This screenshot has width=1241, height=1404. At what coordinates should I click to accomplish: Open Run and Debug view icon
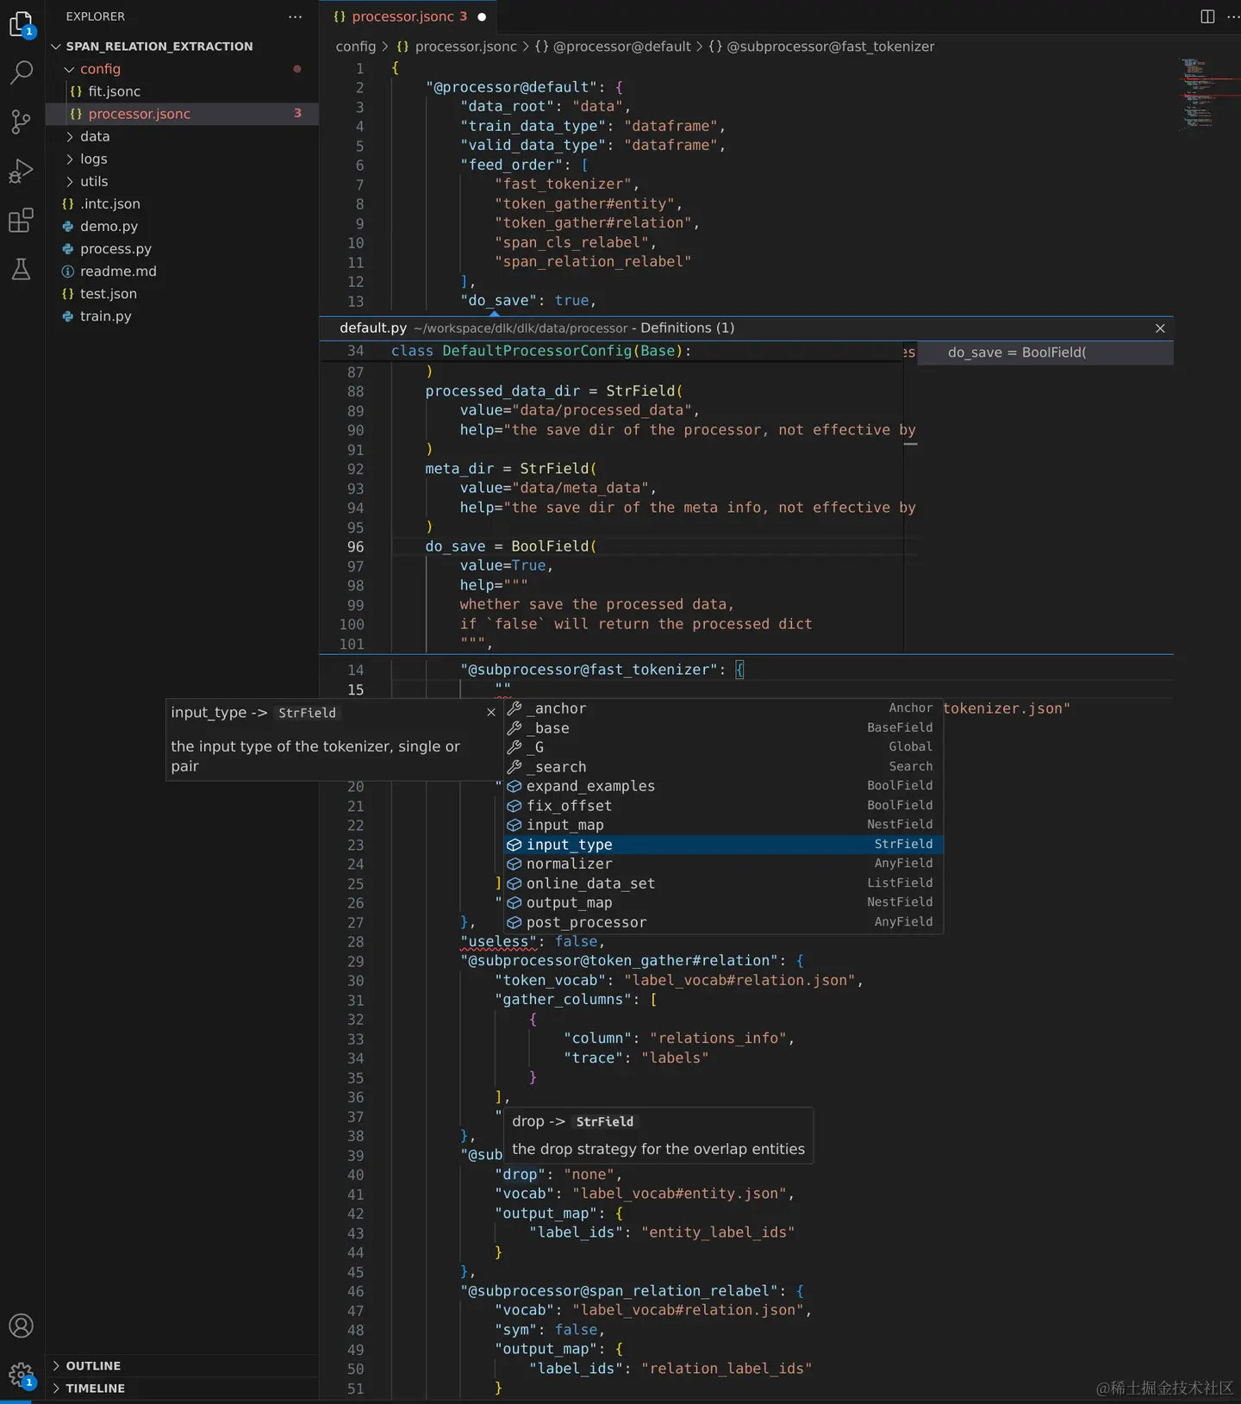coord(22,172)
